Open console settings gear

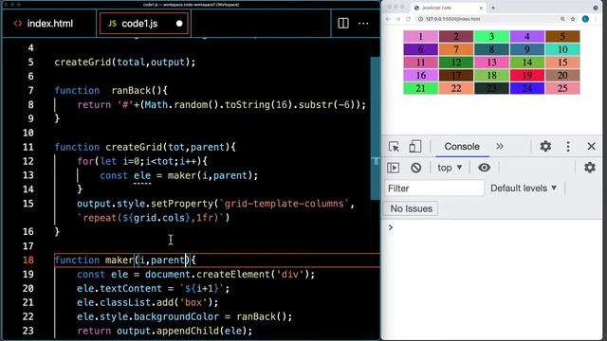590,168
